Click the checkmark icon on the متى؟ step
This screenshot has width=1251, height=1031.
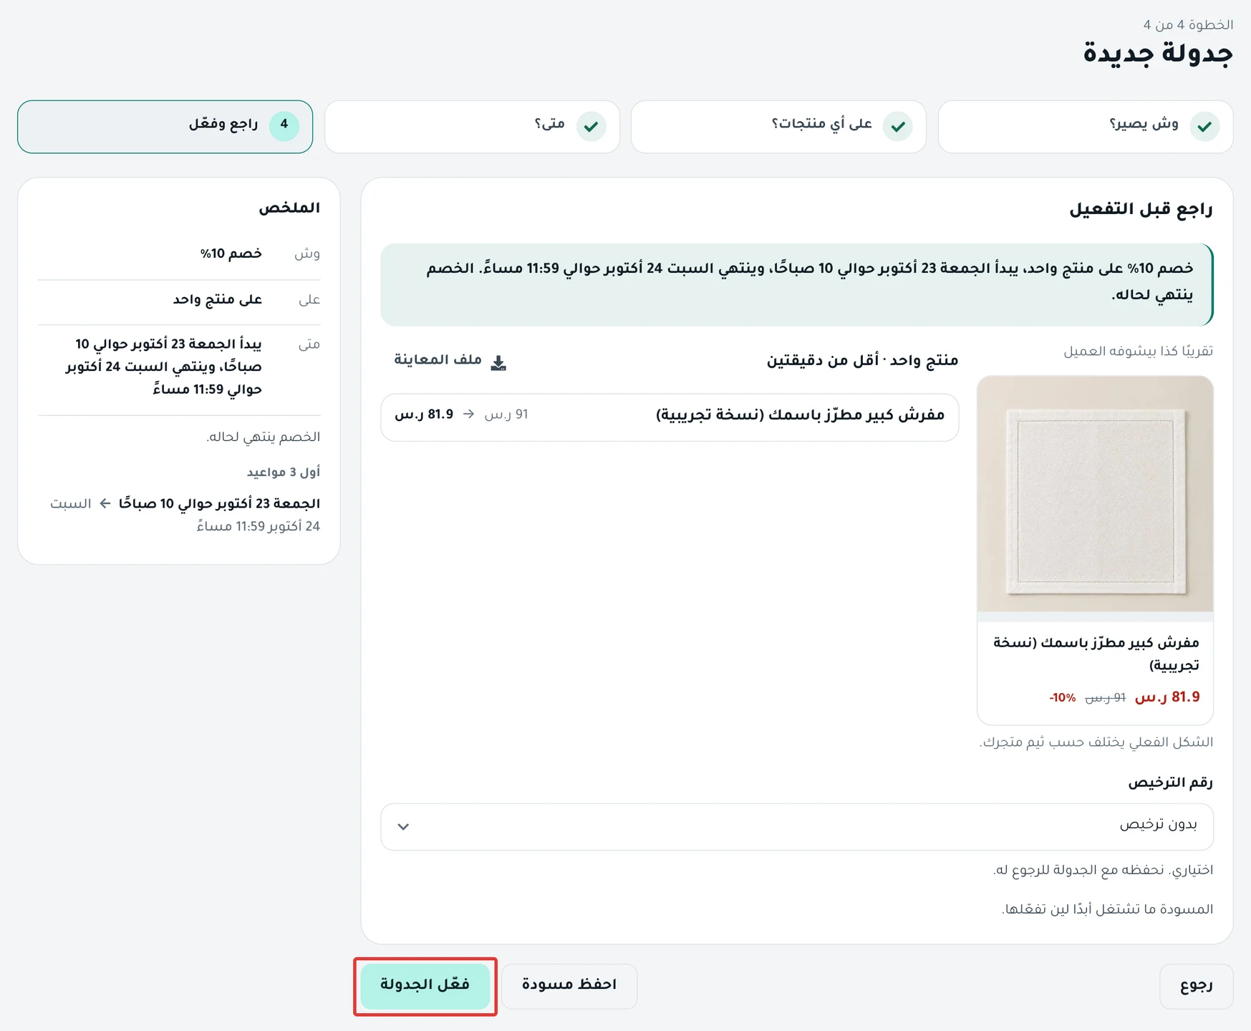point(591,127)
